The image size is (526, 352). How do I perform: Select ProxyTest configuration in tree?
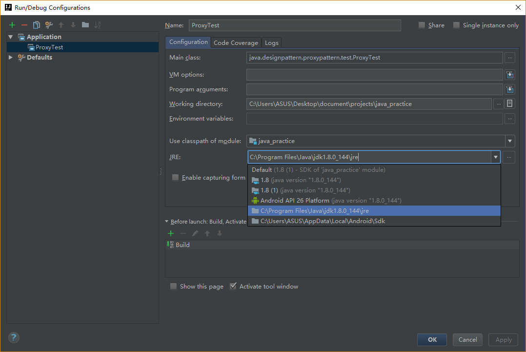82,47
